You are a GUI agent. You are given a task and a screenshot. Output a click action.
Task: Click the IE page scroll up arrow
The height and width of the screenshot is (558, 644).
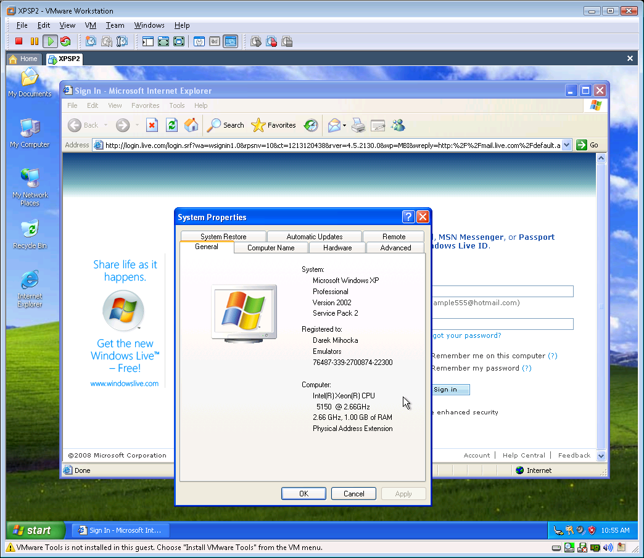[x=601, y=158]
